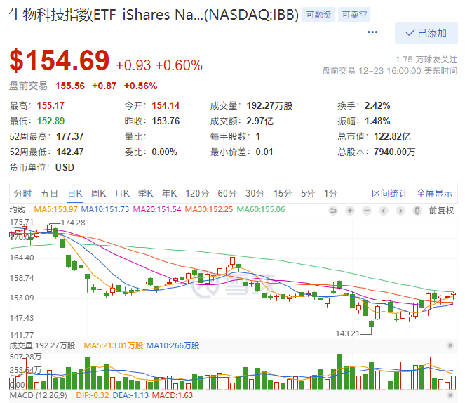The width and height of the screenshot is (472, 403).
Task: Open the 前复权 adjustment dropdown
Action: tap(441, 211)
